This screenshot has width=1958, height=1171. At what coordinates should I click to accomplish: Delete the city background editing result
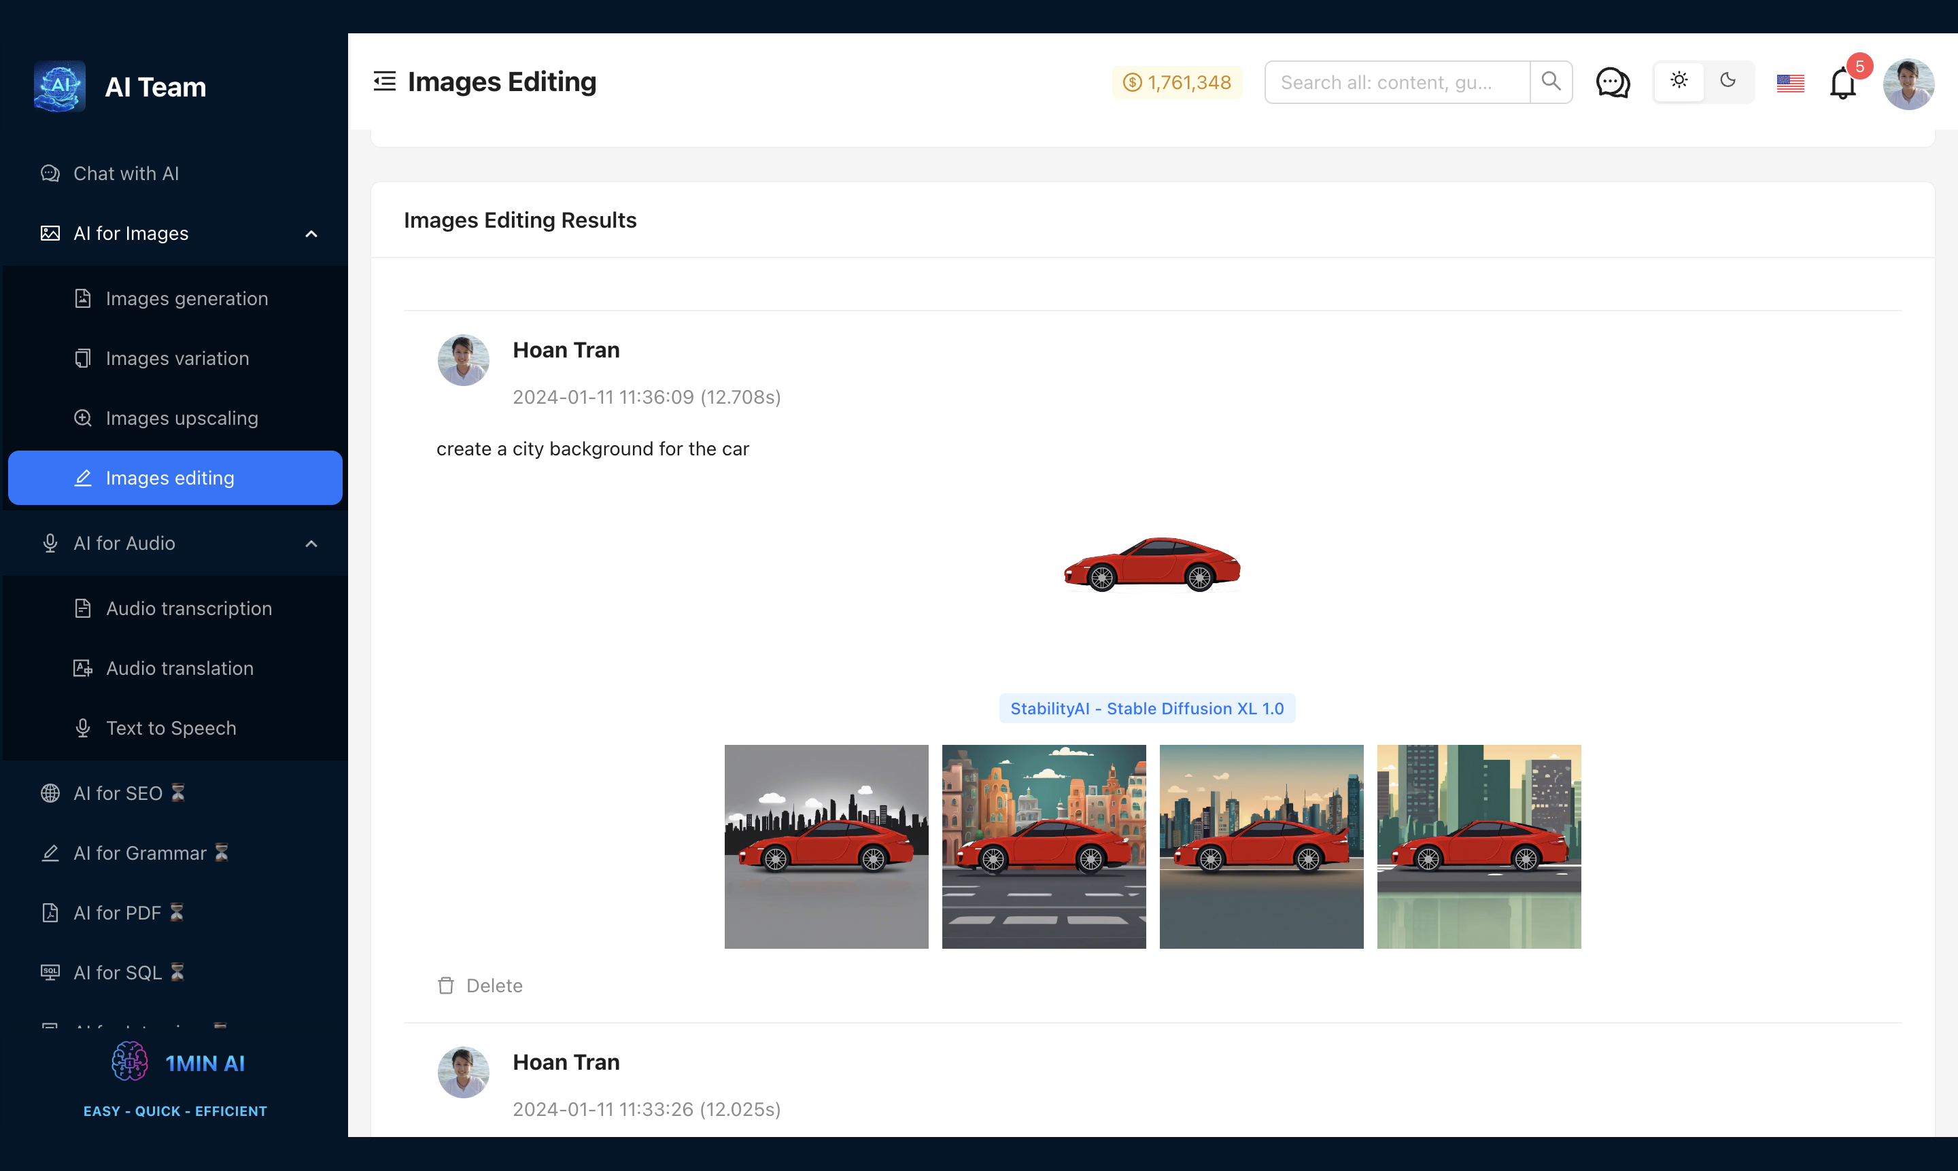480,985
